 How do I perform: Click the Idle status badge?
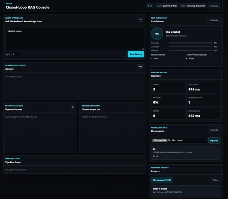(141, 19)
